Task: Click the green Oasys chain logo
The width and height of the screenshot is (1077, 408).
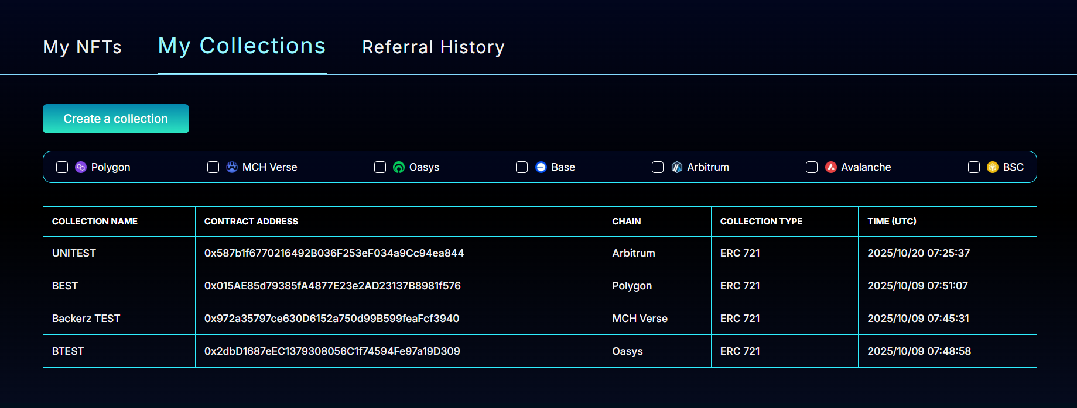Action: coord(399,167)
